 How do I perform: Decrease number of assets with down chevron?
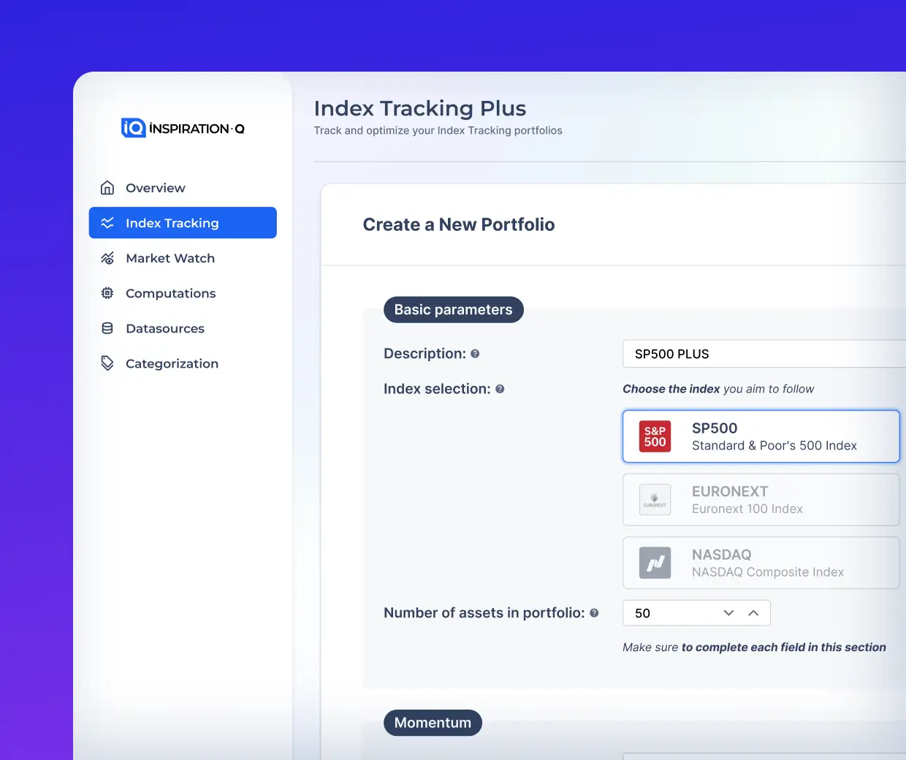pos(728,613)
